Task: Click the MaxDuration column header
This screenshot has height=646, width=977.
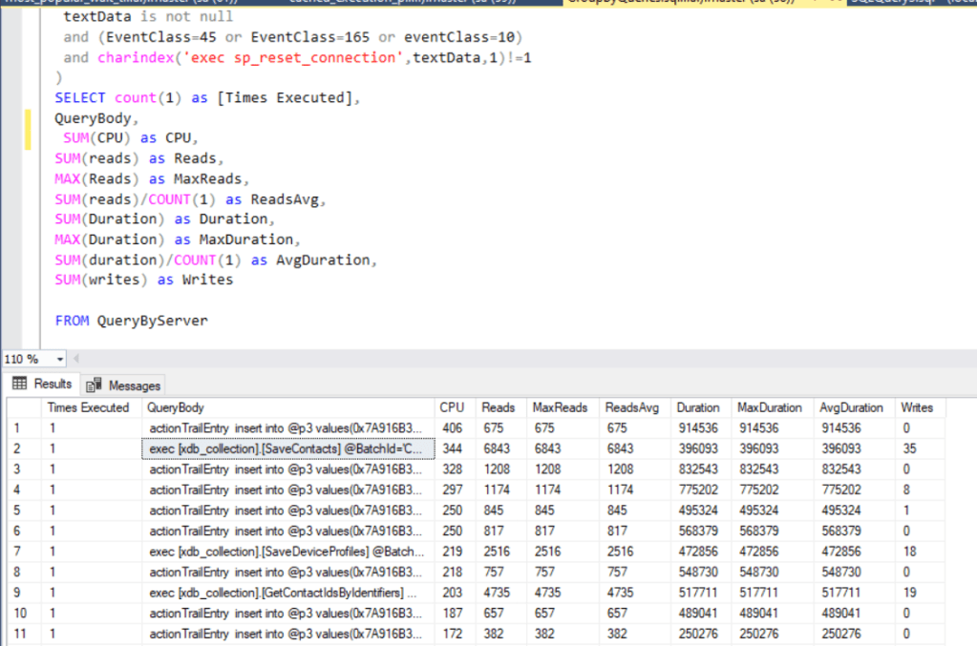Action: (770, 407)
